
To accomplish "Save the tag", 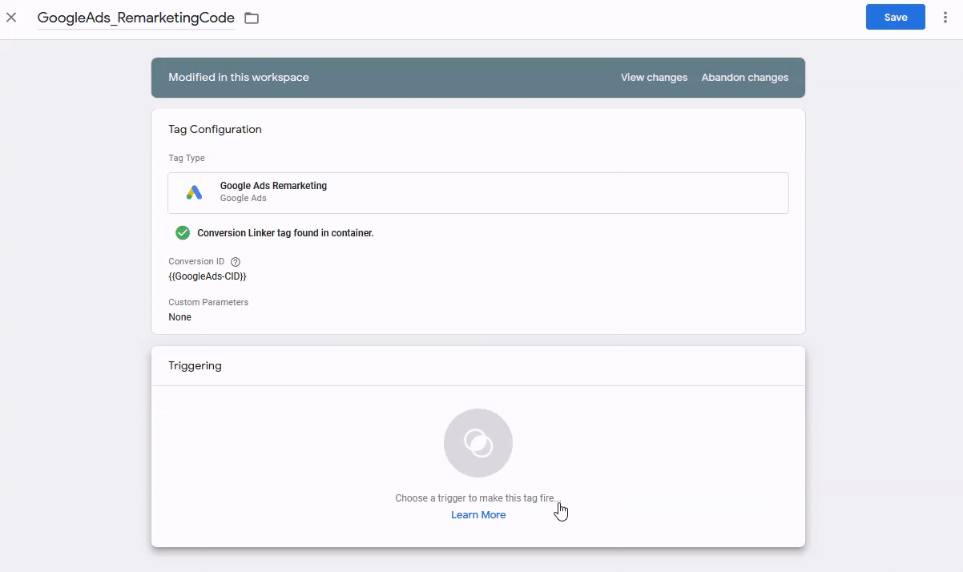I will [895, 17].
